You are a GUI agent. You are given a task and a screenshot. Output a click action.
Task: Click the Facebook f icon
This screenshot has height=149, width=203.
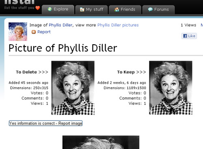(185, 36)
